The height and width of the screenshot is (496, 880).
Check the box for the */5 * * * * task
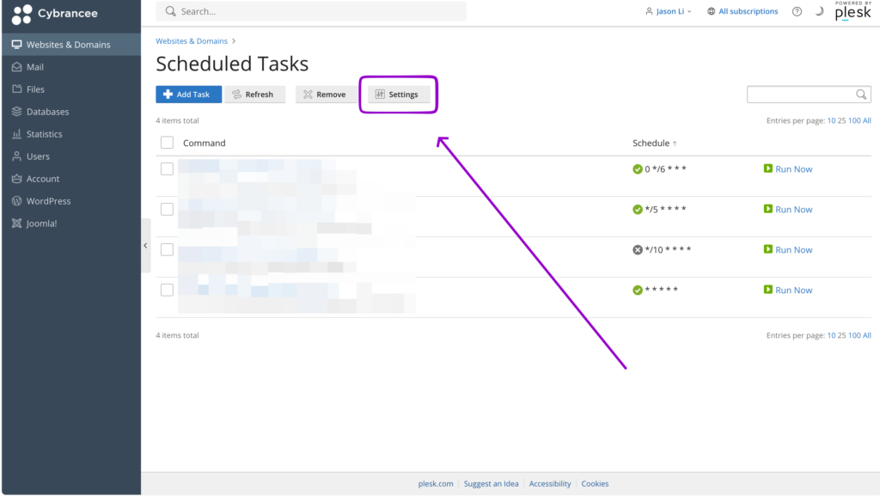point(167,209)
